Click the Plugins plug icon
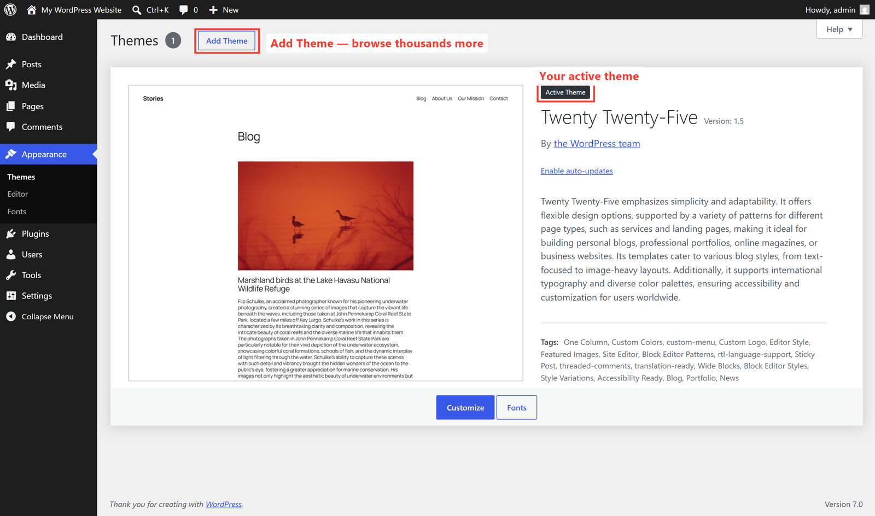The height and width of the screenshot is (516, 875). click(x=11, y=234)
